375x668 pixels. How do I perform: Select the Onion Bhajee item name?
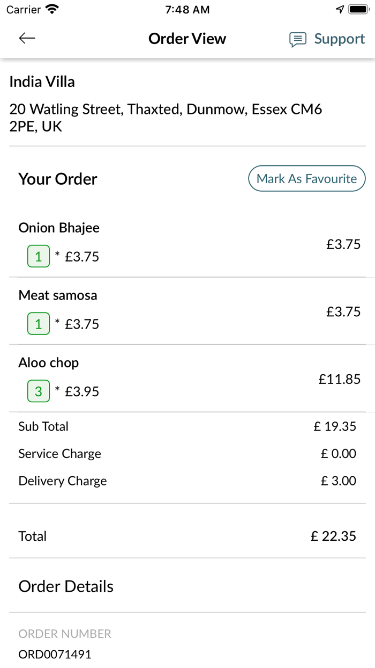coord(59,228)
